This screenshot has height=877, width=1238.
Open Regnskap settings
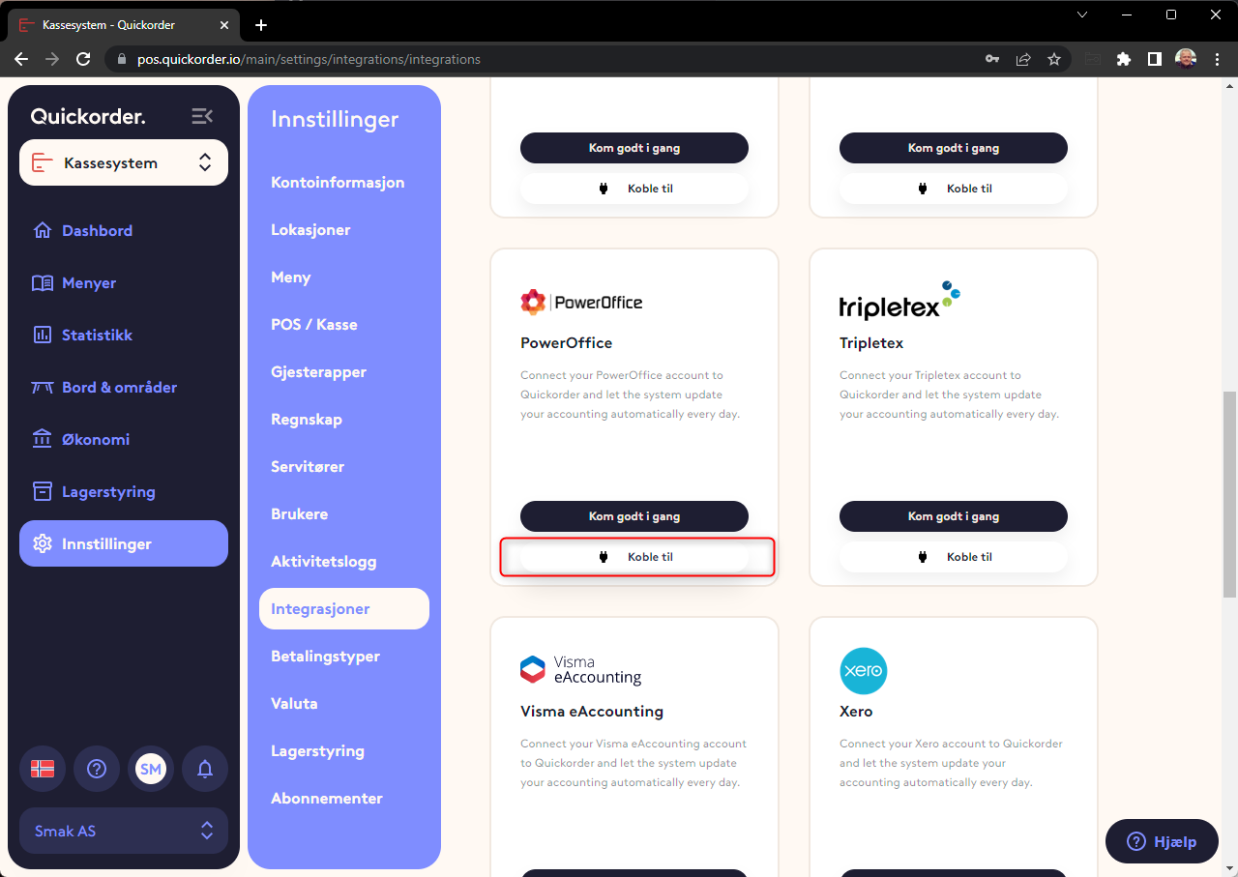point(307,419)
